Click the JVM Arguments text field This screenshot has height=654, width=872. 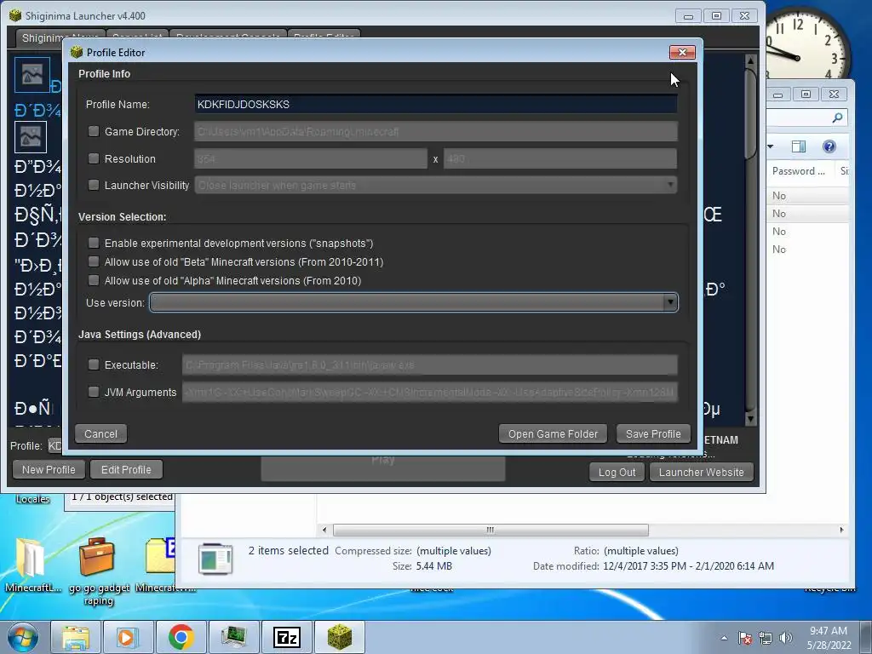430,392
